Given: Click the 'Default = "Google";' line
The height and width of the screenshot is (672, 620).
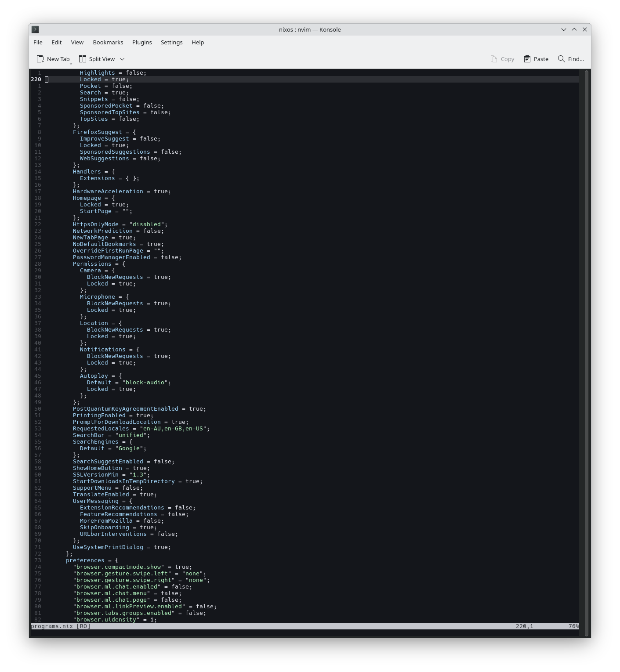Looking at the screenshot, I should click(113, 448).
